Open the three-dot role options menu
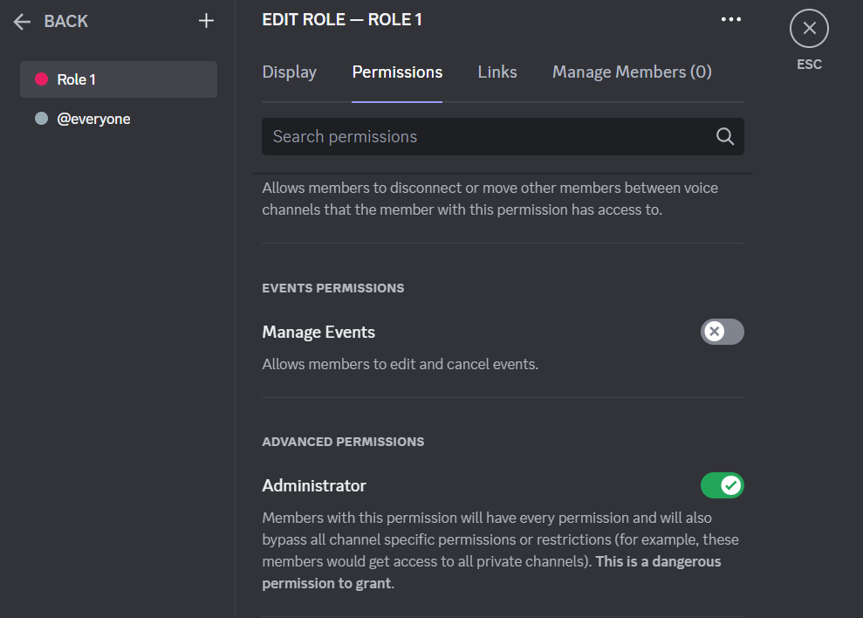 pyautogui.click(x=730, y=19)
